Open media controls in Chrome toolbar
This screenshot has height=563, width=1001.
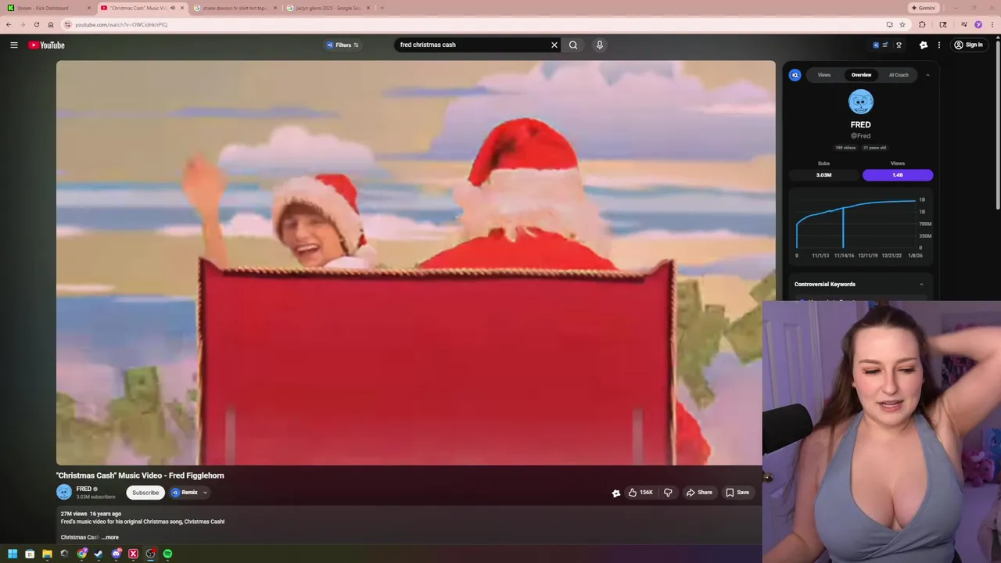[963, 24]
